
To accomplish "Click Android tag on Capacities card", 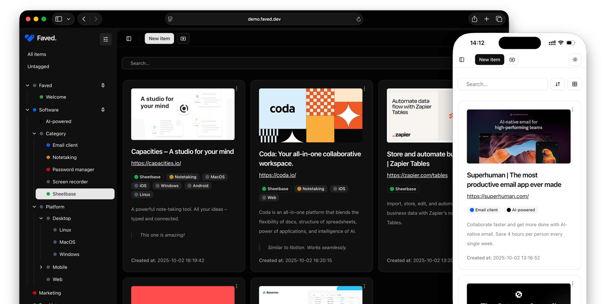I will pos(198,186).
